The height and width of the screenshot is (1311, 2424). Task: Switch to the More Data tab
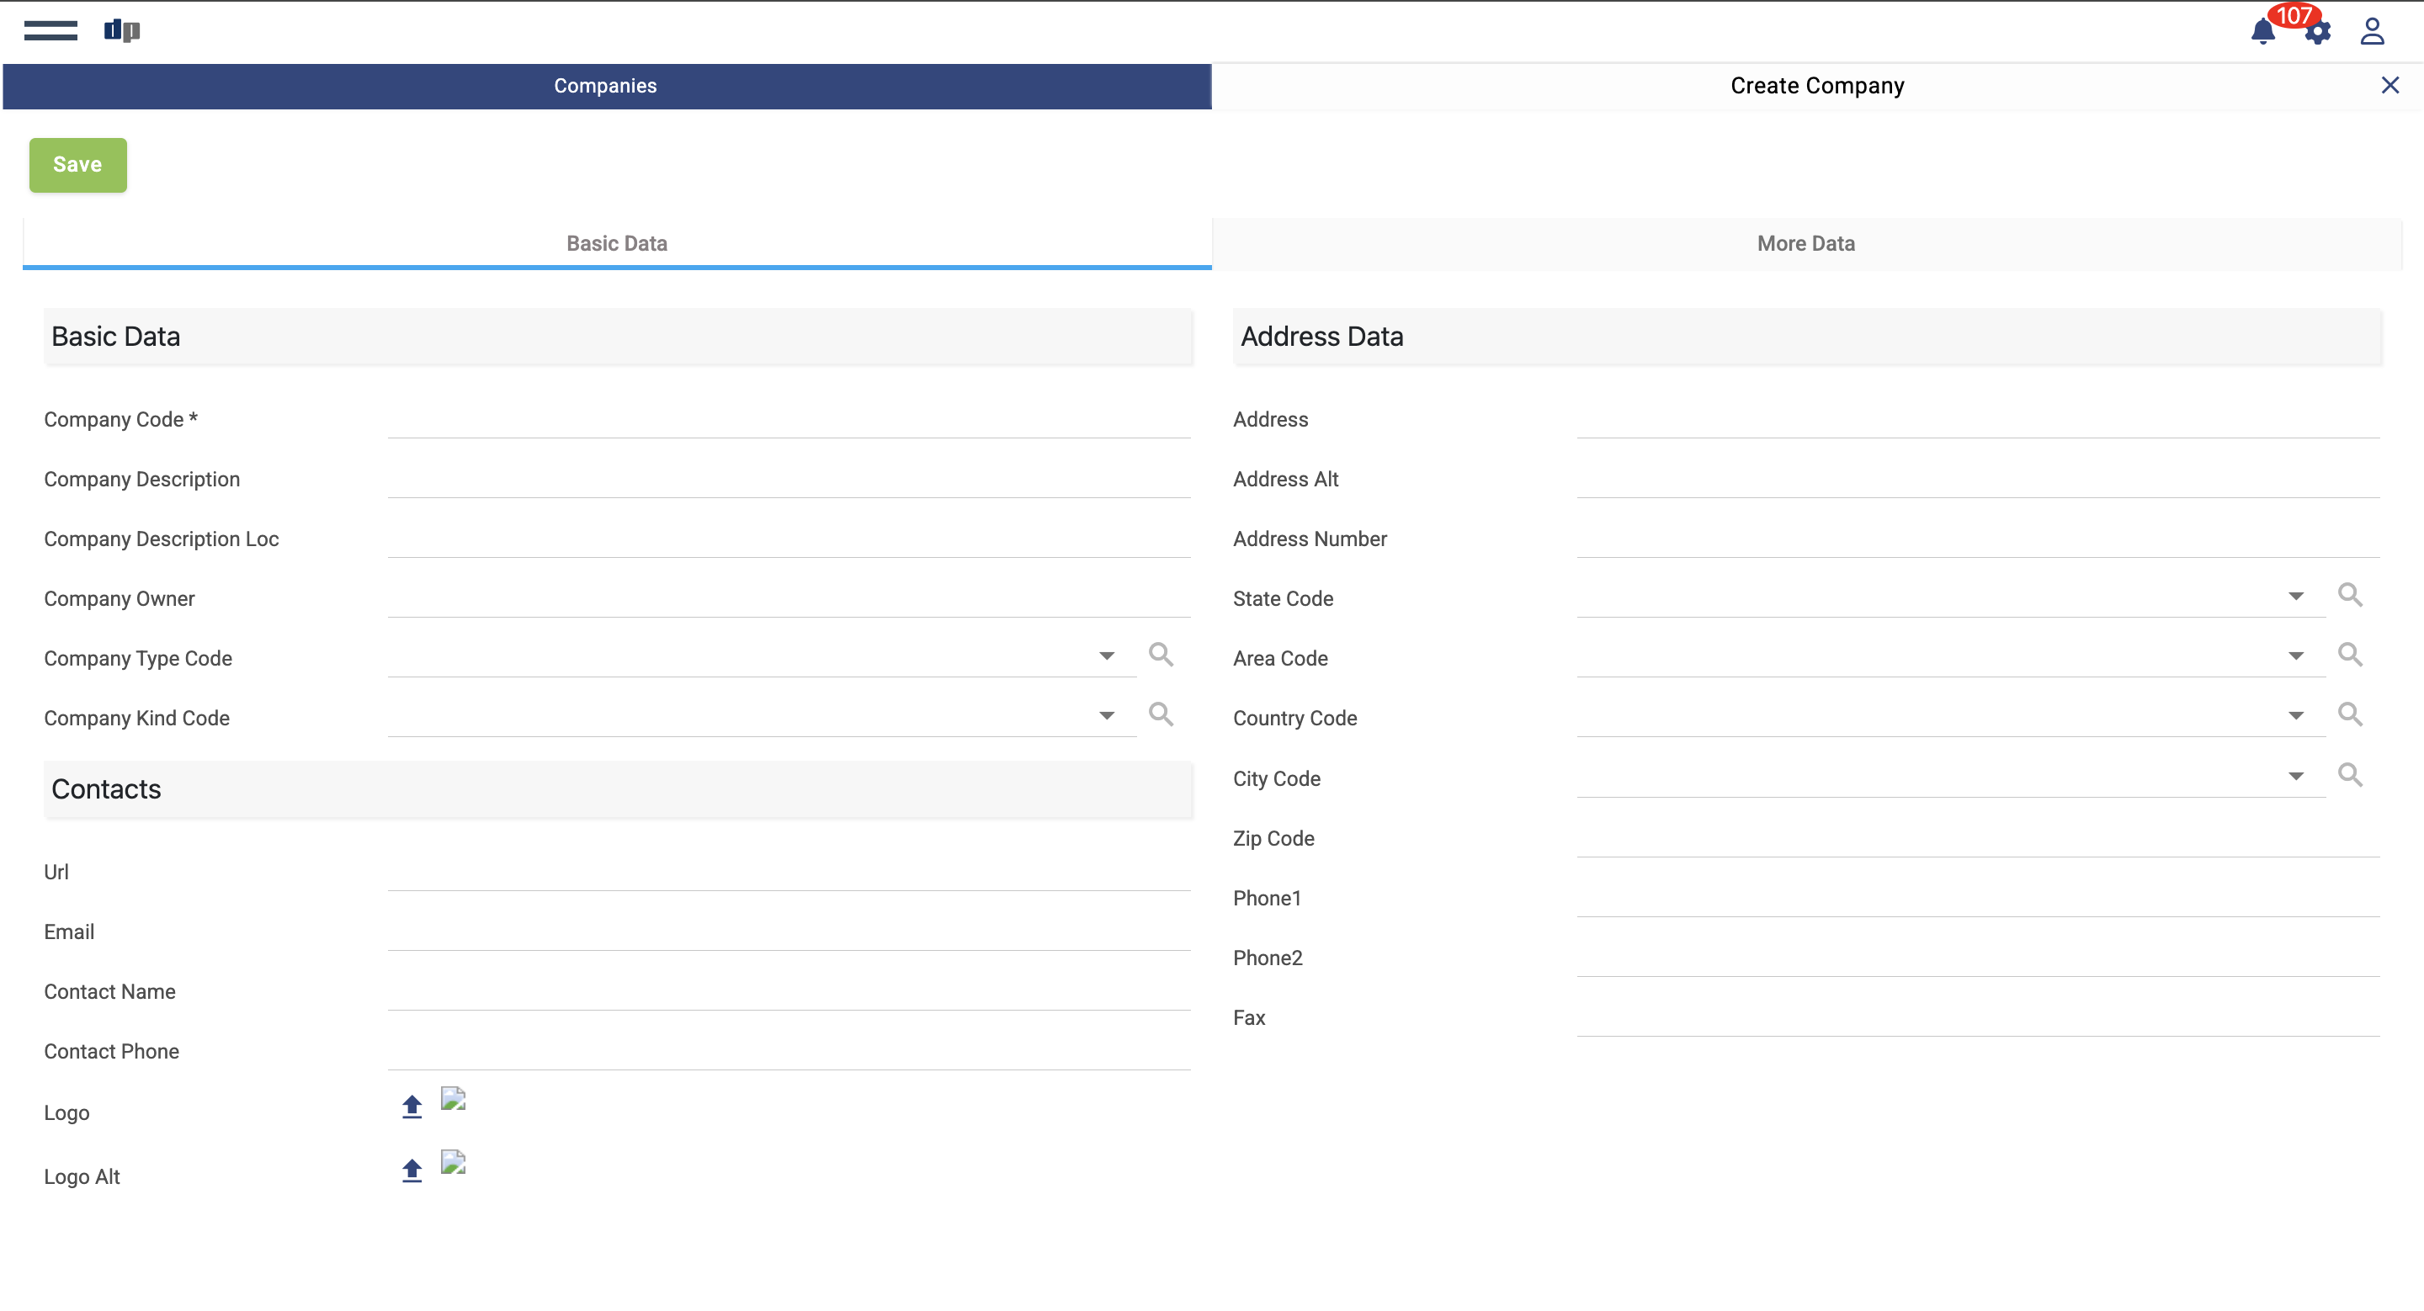[1805, 243]
